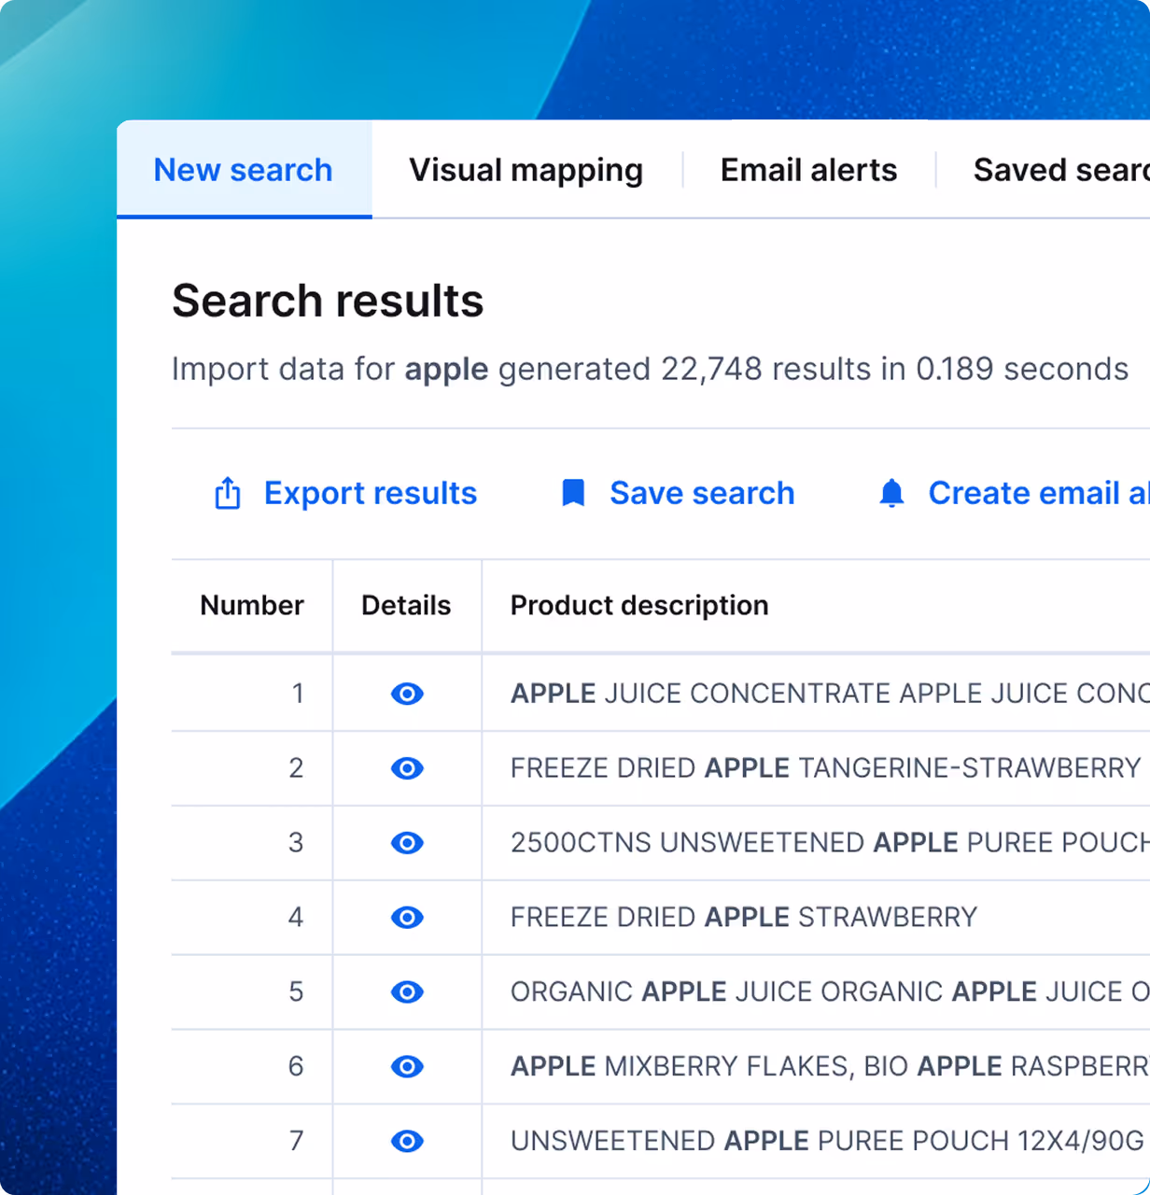The image size is (1150, 1195).
Task: Go to Email alerts tab
Action: point(808,170)
